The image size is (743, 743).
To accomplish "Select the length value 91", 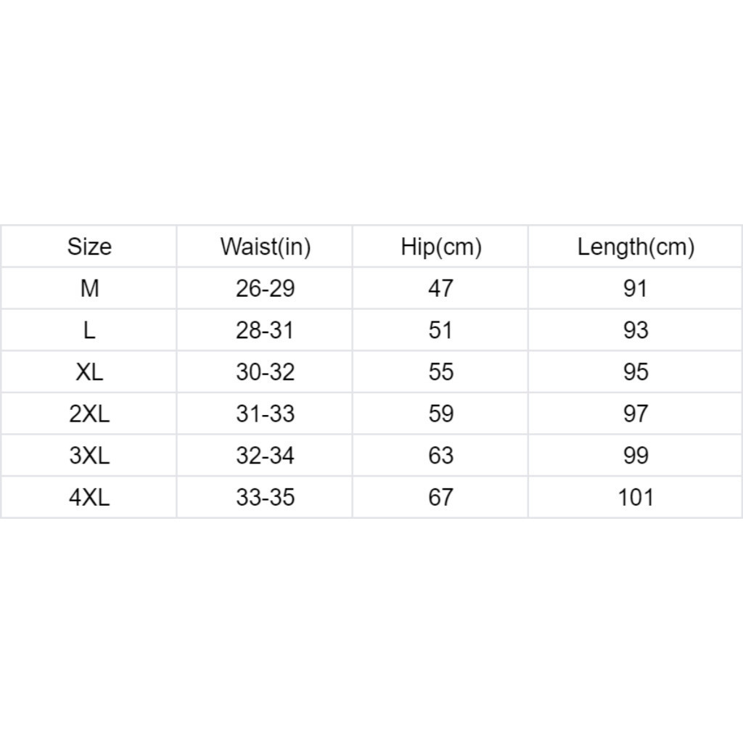I will pos(636,289).
